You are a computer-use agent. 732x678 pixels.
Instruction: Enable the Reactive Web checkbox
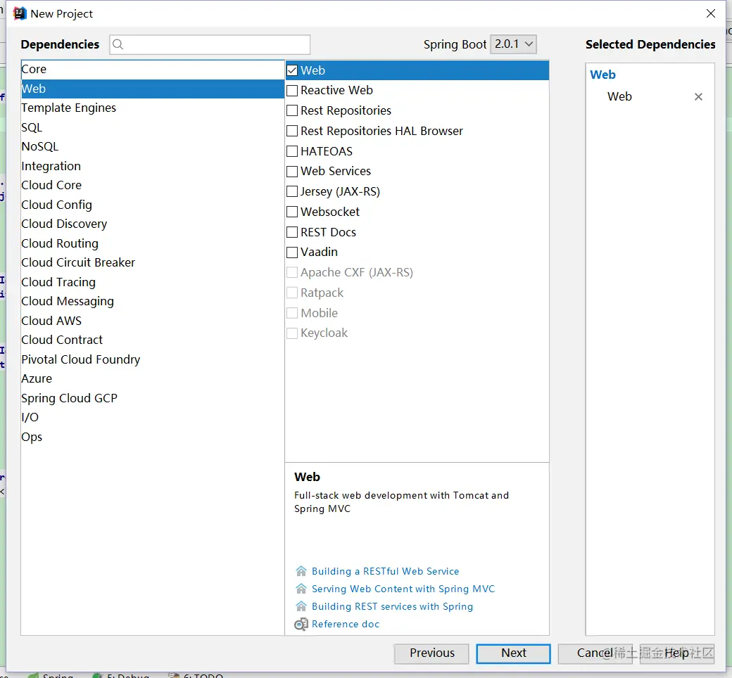click(292, 91)
